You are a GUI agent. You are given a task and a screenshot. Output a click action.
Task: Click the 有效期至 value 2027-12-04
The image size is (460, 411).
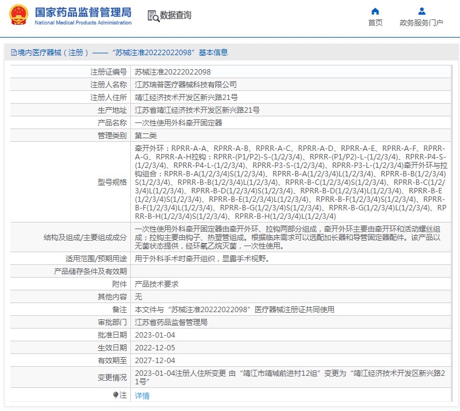[x=155, y=360]
